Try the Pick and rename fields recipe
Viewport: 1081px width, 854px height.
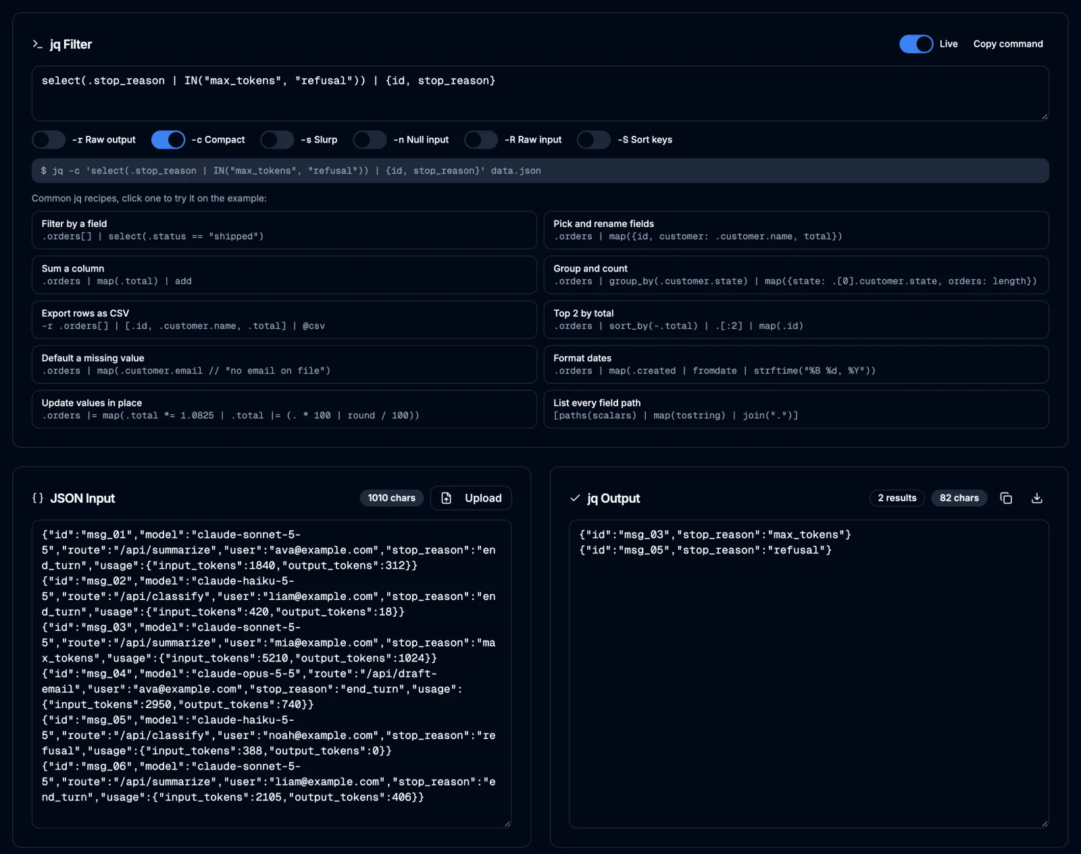tap(797, 230)
